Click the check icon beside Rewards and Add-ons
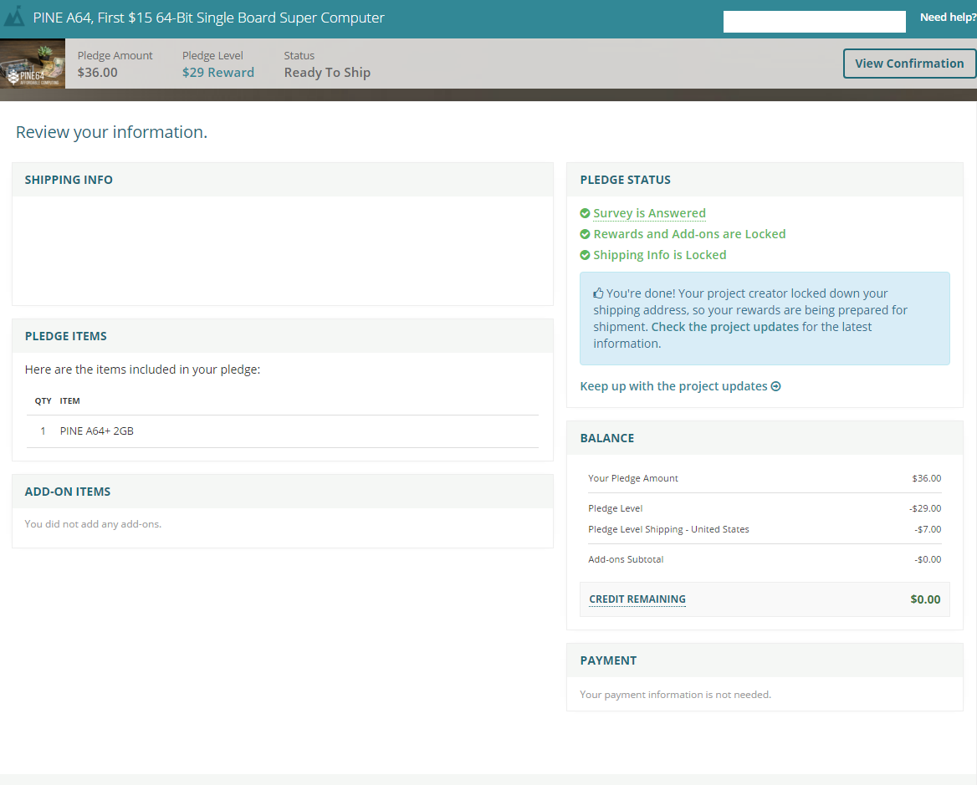 pyautogui.click(x=586, y=234)
